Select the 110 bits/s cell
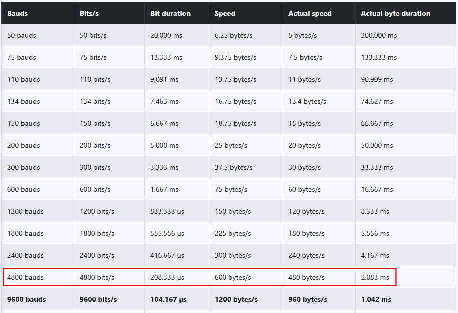 click(x=95, y=79)
